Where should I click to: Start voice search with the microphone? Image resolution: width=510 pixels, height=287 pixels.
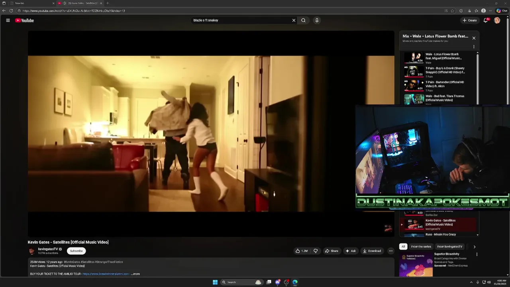click(x=317, y=20)
